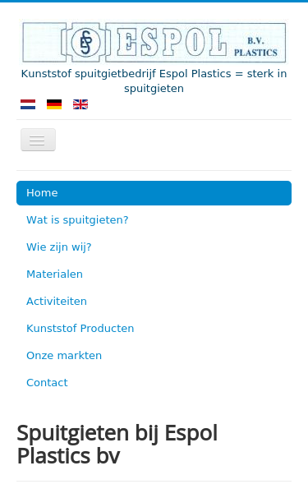The image size is (308, 498).
Task: Visit the Onze markten page
Action: 64,355
